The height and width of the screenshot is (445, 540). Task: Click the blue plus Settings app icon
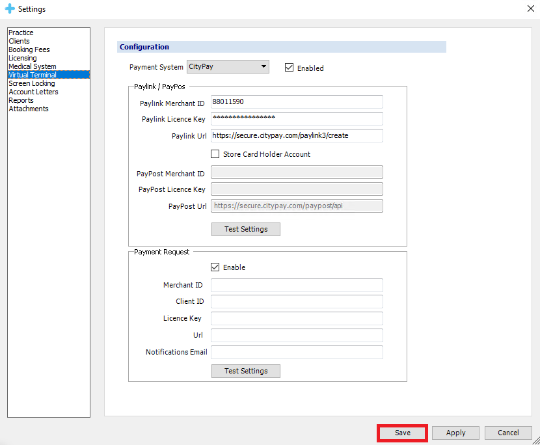[x=9, y=9]
